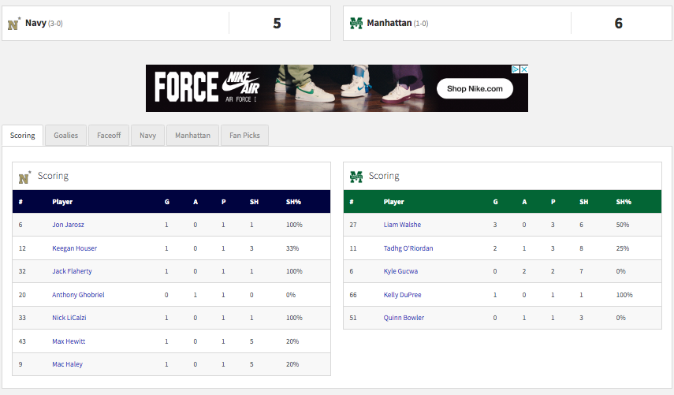The image size is (674, 395).
Task: Click the SH column header in Manhattan table
Action: click(x=583, y=202)
